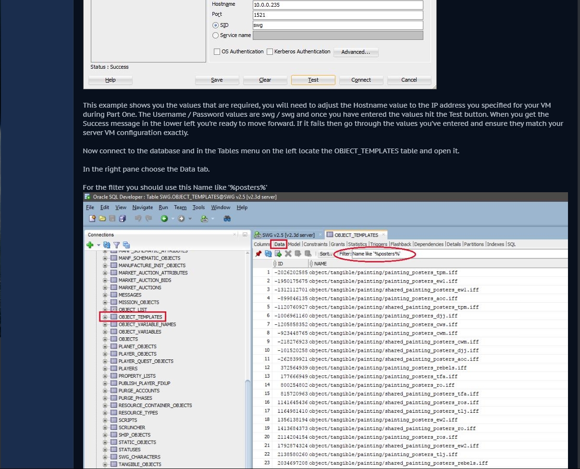The image size is (580, 469).
Task: Expand the MARKET_AUCTIONS tree node
Action: click(105, 287)
